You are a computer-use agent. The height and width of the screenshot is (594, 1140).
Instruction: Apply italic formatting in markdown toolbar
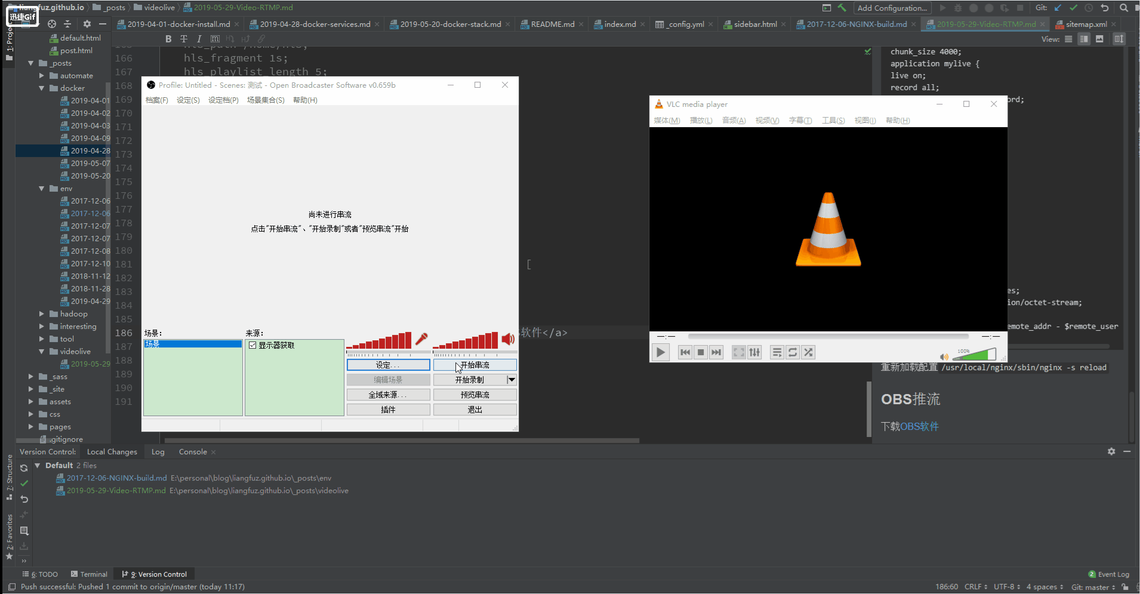tap(199, 39)
